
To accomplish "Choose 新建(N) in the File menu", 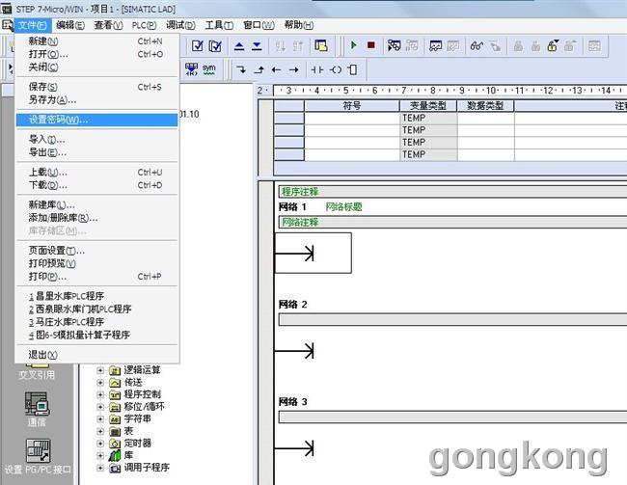I will click(x=96, y=41).
